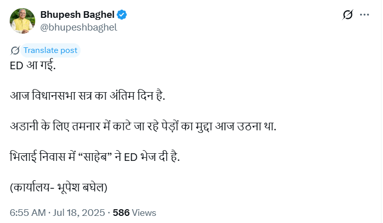Open the @bhupeshbaghel handle link
Viewport: 383px width, 223px height.
point(79,27)
